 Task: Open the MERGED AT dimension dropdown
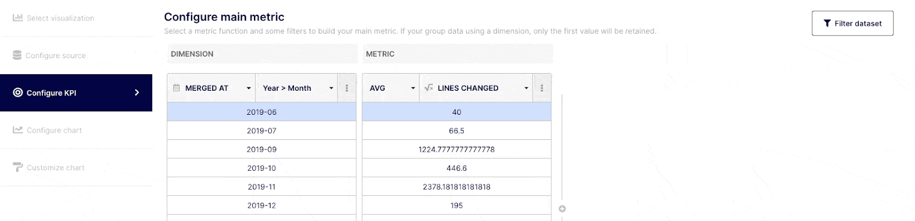212,88
